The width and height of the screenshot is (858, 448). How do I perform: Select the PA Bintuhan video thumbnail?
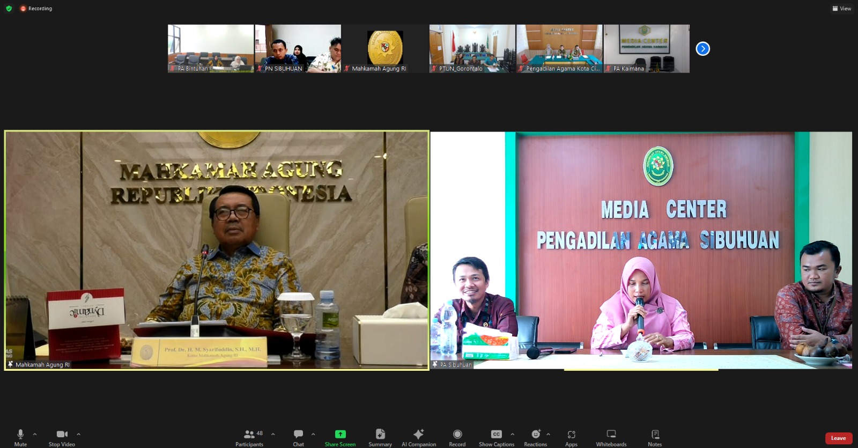coord(211,49)
